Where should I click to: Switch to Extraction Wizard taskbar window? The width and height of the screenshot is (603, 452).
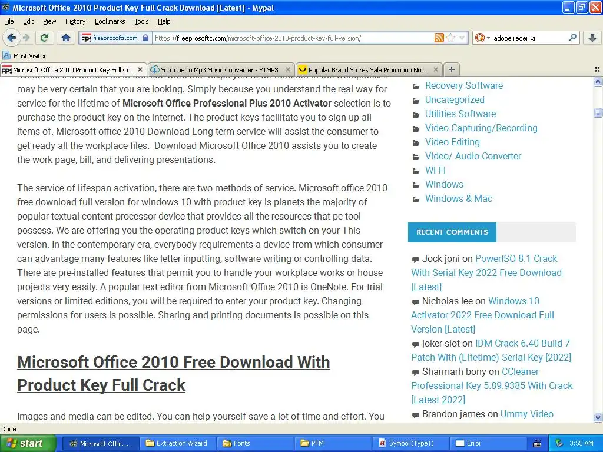coord(177,443)
